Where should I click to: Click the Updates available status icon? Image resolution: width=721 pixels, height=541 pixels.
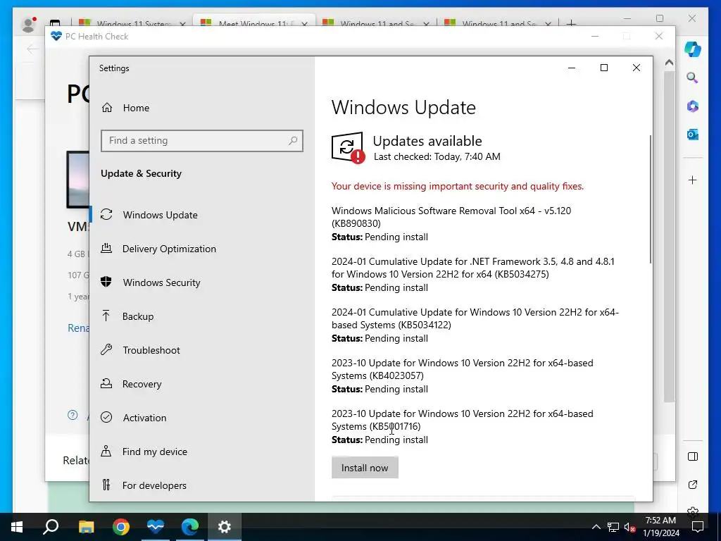pos(348,148)
